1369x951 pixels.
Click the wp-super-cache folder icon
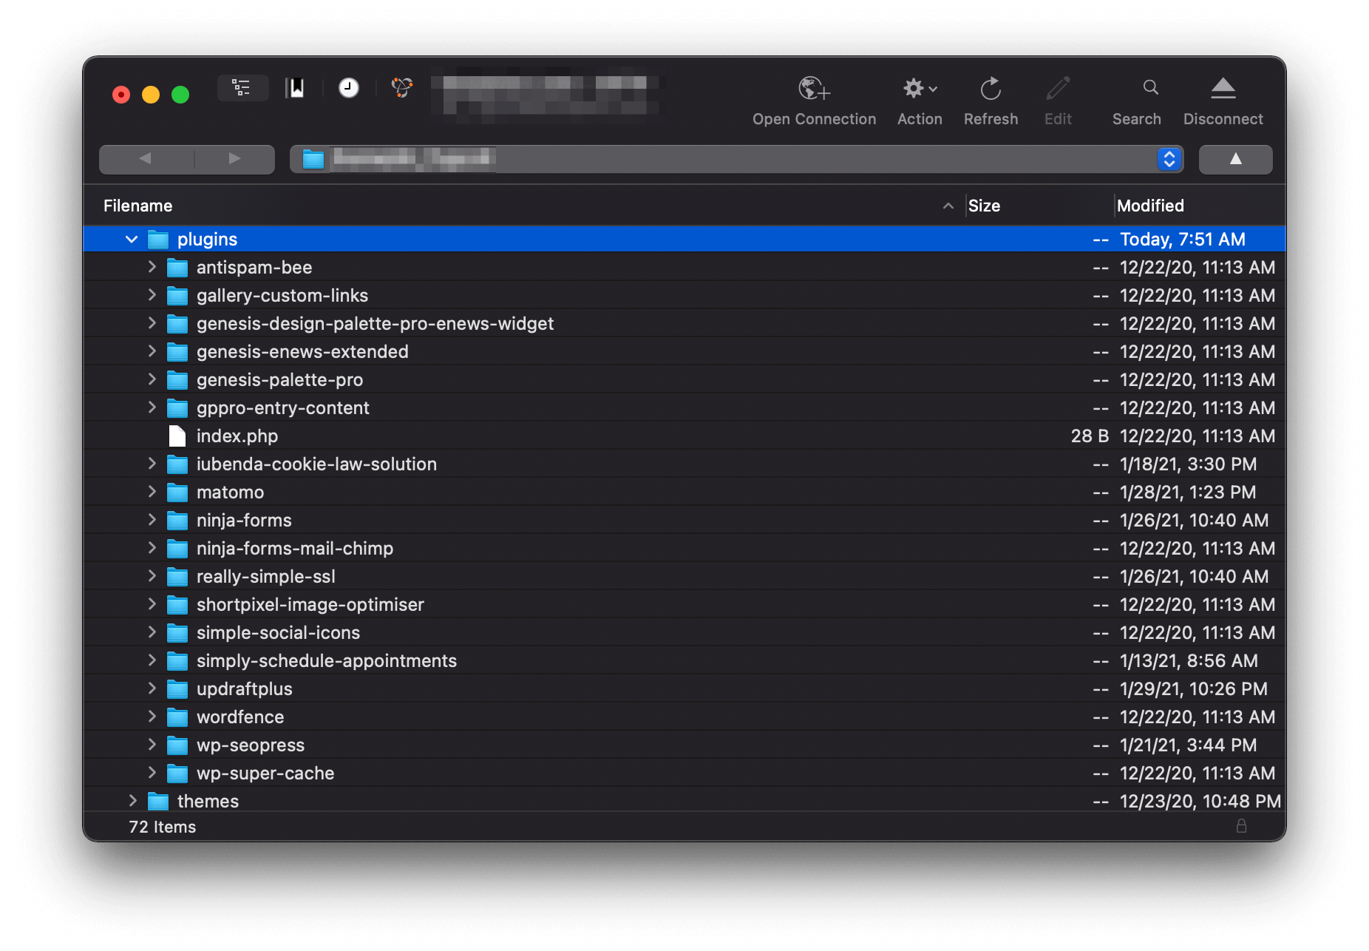point(177,774)
